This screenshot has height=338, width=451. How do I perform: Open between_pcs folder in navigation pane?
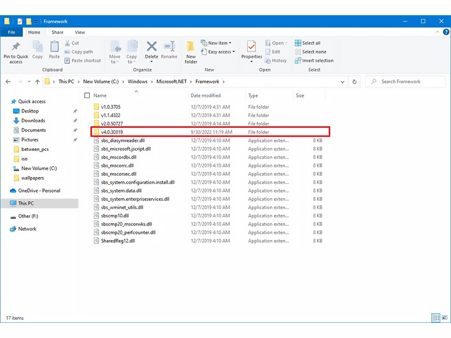pos(35,149)
